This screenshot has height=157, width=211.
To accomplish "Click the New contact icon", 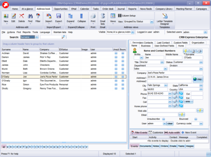I will click(x=6, y=16).
